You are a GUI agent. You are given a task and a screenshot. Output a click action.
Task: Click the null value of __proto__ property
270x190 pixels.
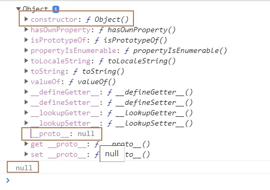(x=86, y=133)
